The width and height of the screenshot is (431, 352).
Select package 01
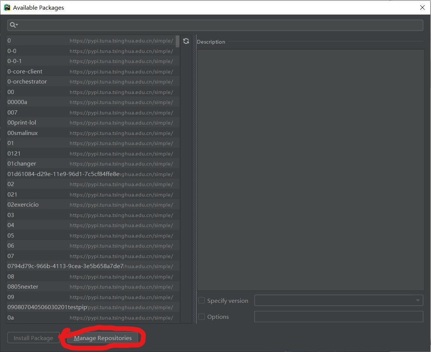click(x=93, y=143)
